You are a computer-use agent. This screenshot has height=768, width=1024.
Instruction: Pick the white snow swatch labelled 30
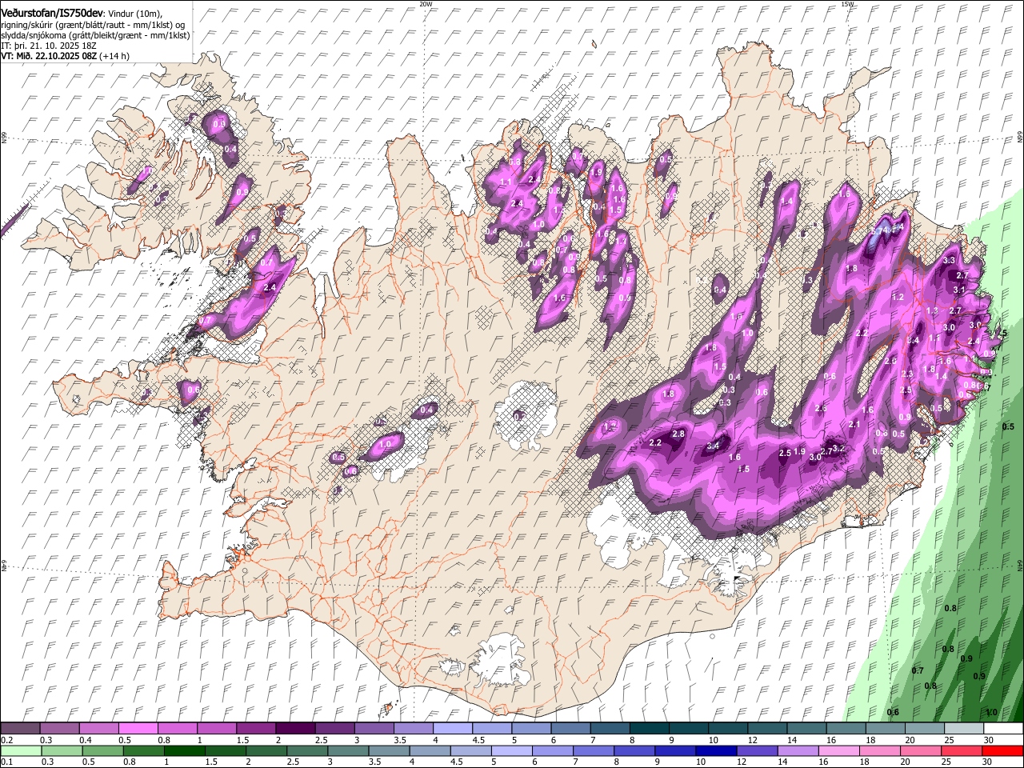pos(1002,729)
